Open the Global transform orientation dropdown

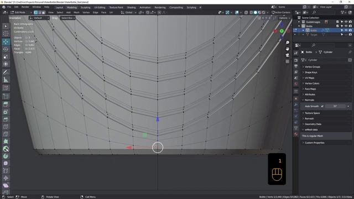click(128, 12)
